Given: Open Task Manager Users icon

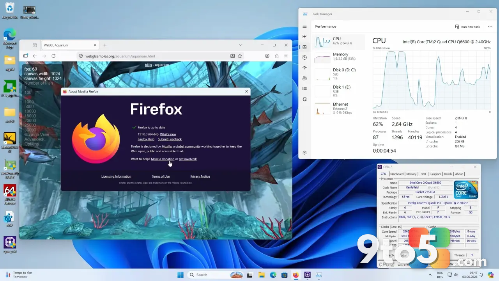Looking at the screenshot, I should pos(304,78).
